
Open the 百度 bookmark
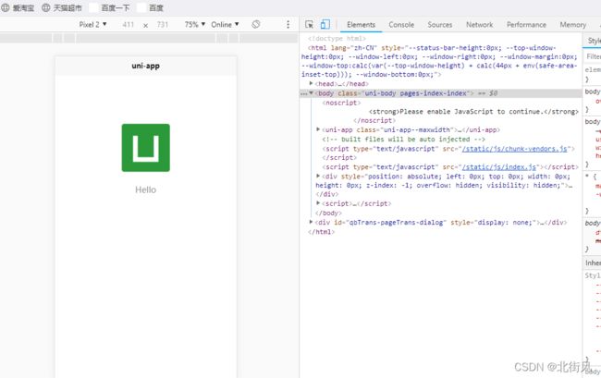pyautogui.click(x=151, y=7)
